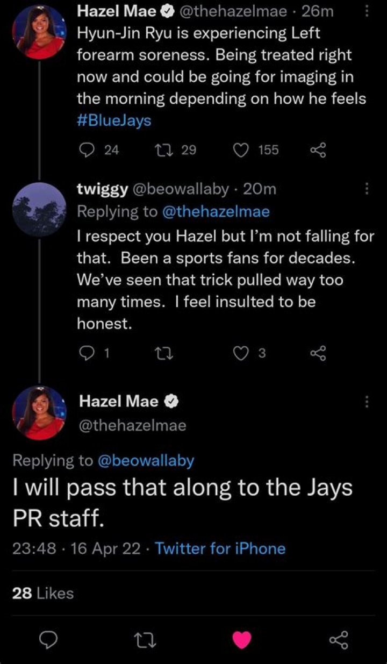
Task: Reply to the Jays PR staff tweet
Action: pyautogui.click(x=49, y=639)
